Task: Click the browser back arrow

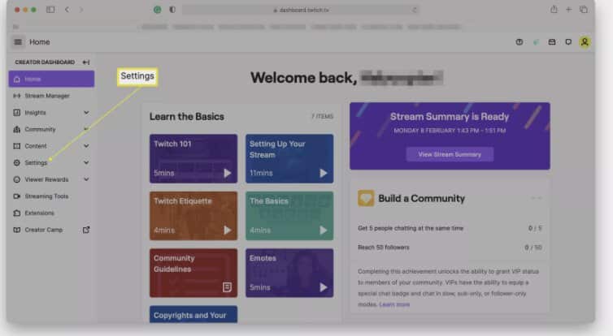Action: [67, 10]
